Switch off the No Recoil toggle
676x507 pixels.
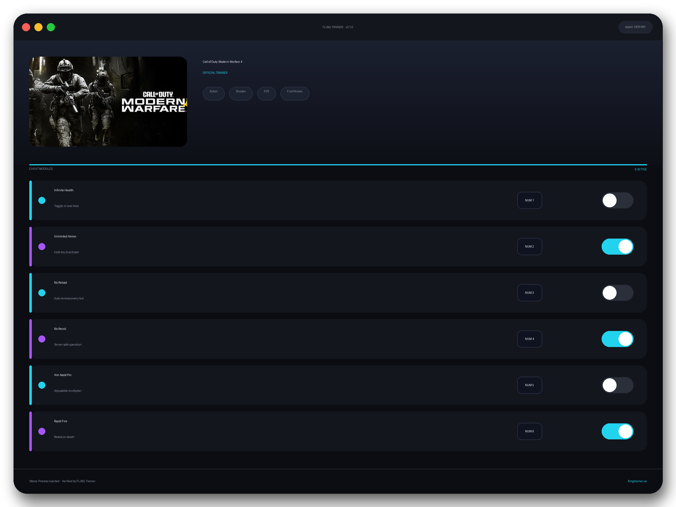(x=617, y=339)
